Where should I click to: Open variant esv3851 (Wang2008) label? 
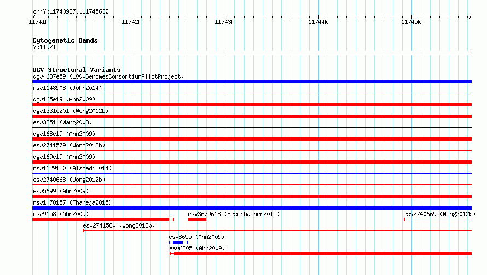point(62,122)
